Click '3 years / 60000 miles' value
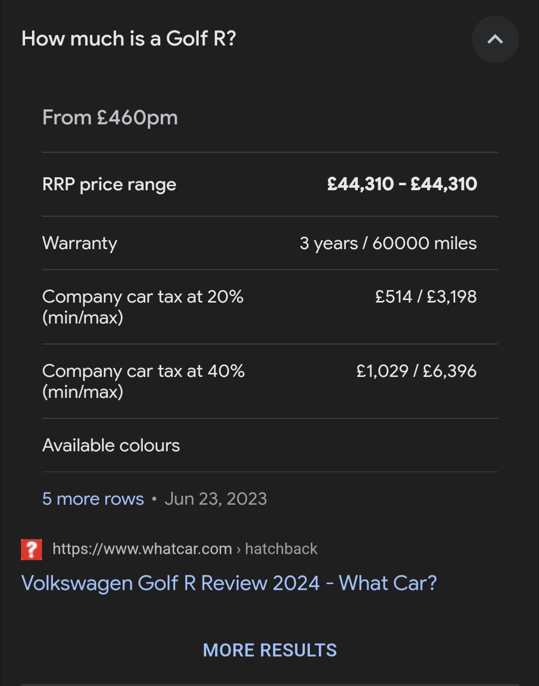Viewport: 539px width, 686px height. (x=388, y=243)
